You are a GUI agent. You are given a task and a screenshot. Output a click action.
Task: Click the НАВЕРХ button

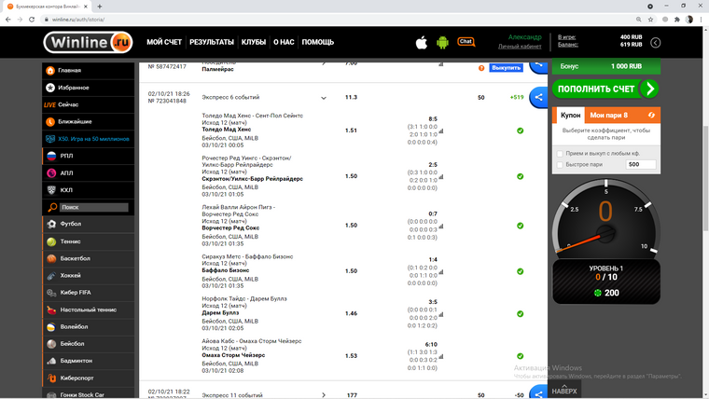click(564, 389)
